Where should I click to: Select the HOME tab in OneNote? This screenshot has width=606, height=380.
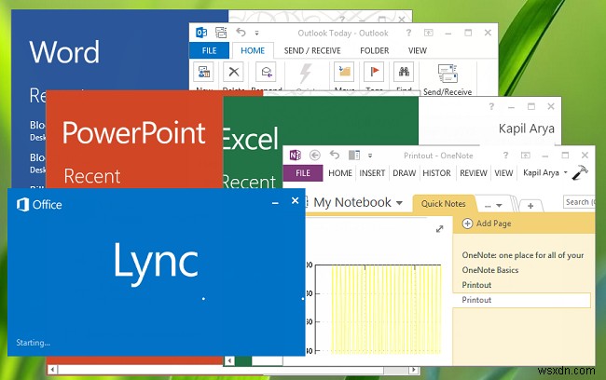[340, 173]
